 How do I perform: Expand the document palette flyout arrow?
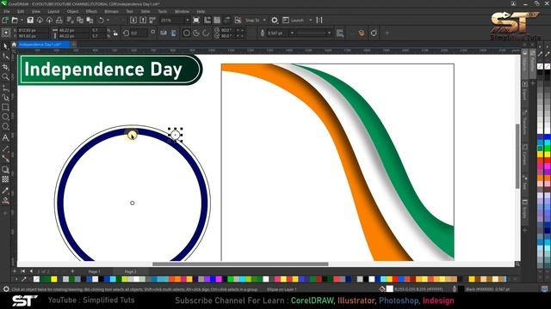16,279
